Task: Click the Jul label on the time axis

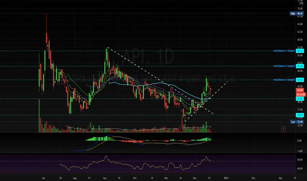Action: tap(43, 178)
